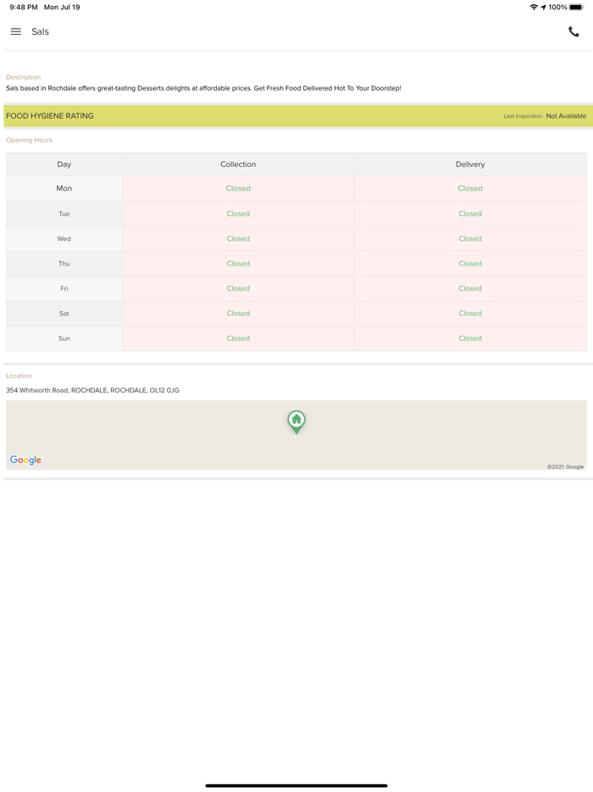This screenshot has height=792, width=593.
Task: Click the Day column header
Action: tap(64, 165)
